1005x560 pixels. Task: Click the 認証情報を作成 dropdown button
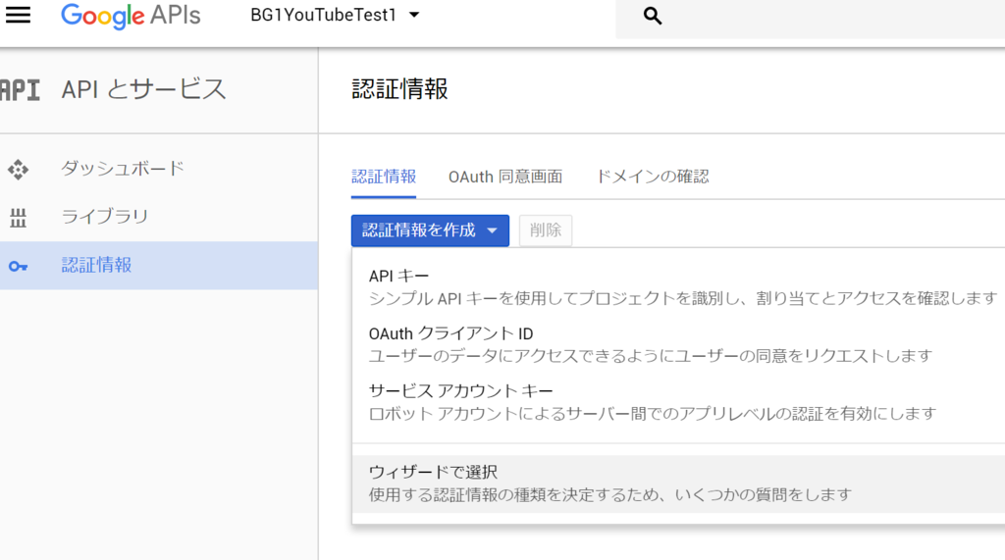[430, 230]
